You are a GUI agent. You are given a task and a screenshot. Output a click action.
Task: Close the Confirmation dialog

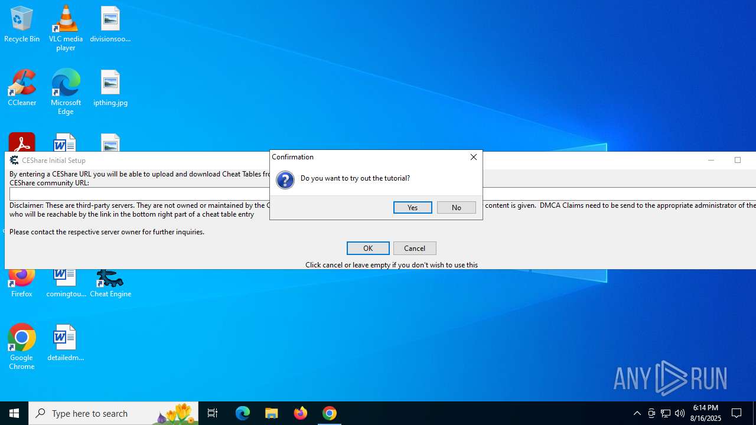click(473, 157)
